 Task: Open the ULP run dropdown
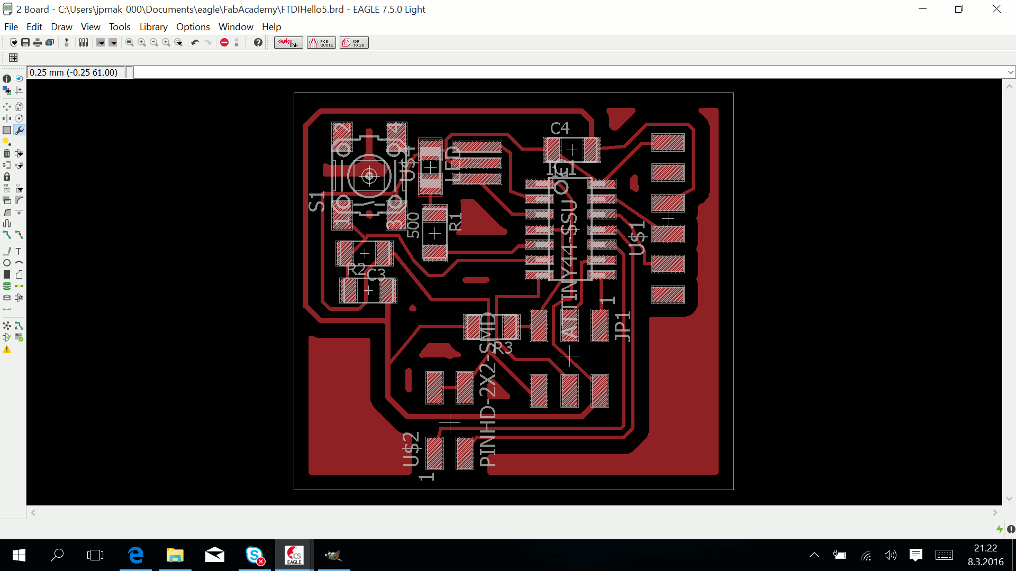coord(113,42)
